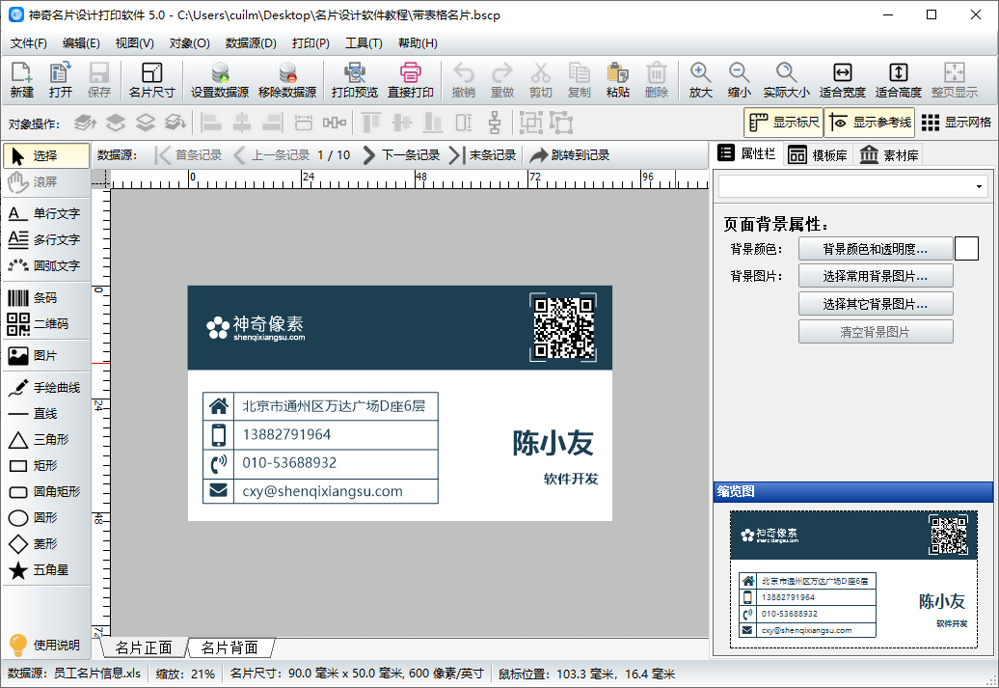
Task: Open the 帮助(H) menu
Action: pos(418,43)
